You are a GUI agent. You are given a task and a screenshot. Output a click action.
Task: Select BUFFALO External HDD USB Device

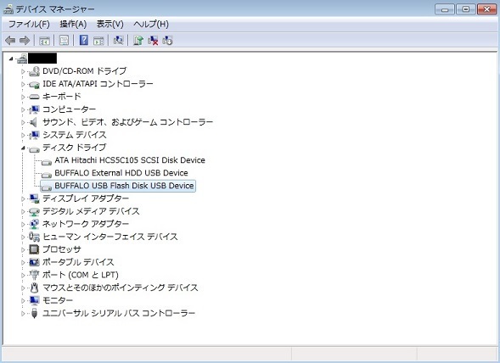pos(121,173)
